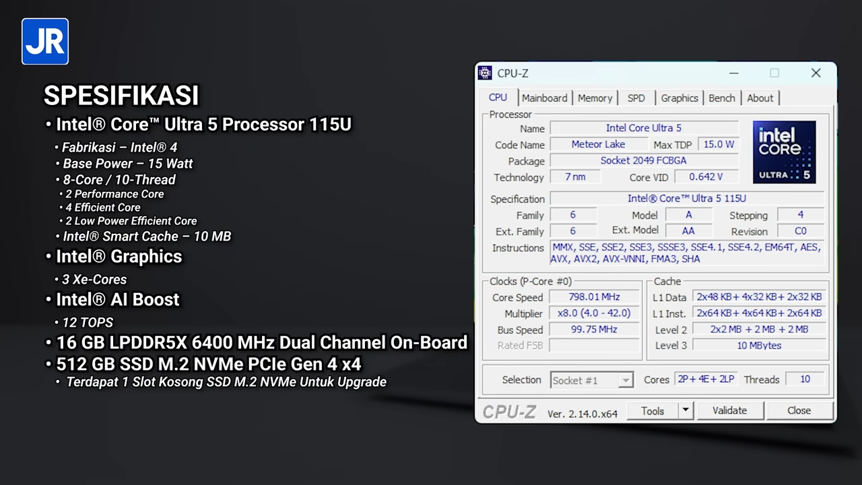Click the maximize window icon
862x485 pixels.
pyautogui.click(x=774, y=73)
